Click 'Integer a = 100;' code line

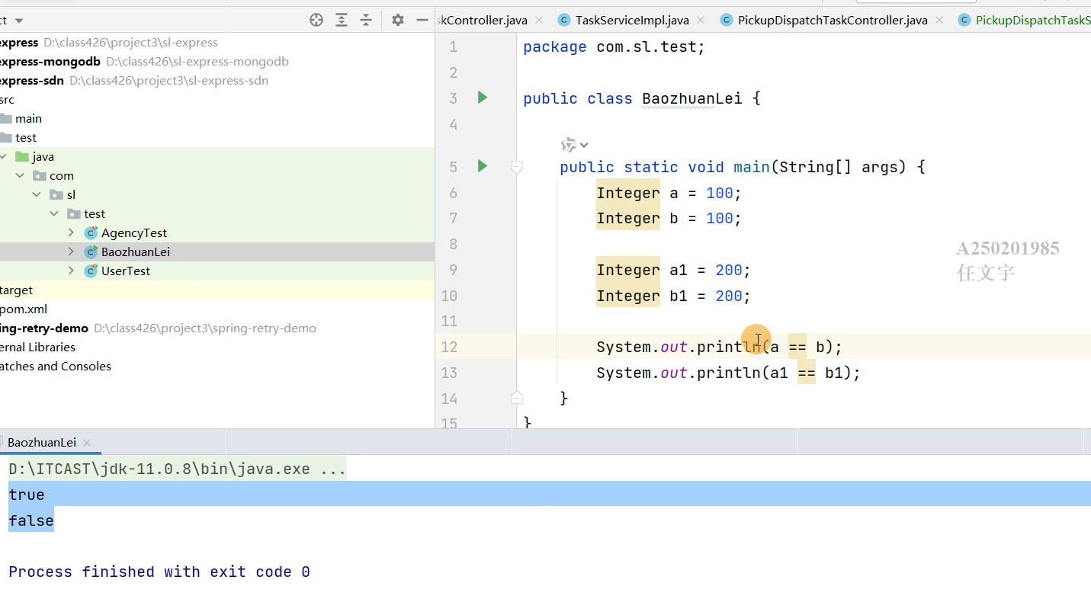669,193
